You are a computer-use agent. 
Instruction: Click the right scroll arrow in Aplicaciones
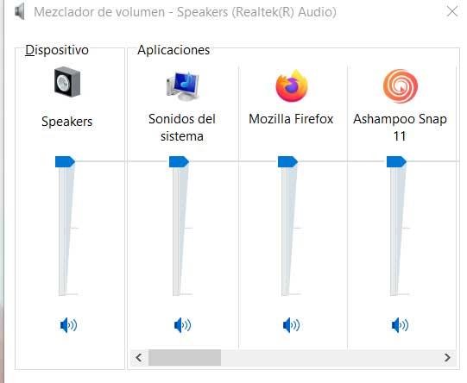tap(447, 357)
